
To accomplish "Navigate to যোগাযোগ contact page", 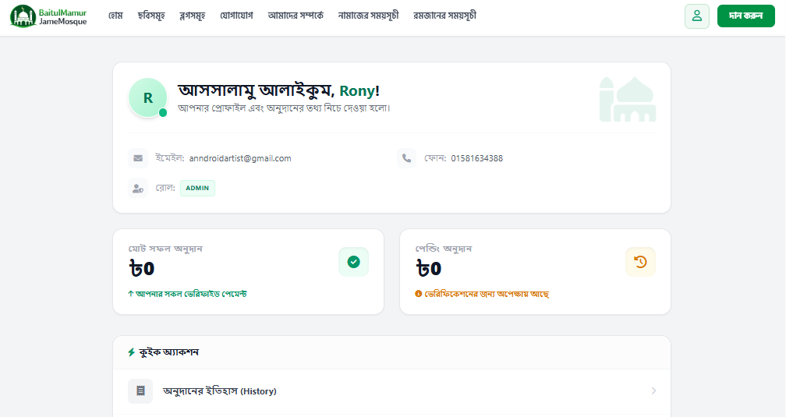I will 235,16.
